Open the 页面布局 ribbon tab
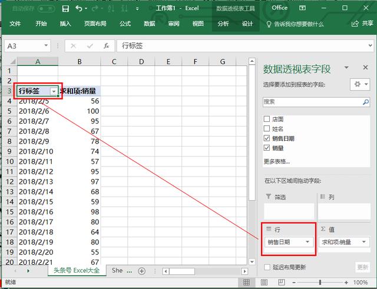 95,24
